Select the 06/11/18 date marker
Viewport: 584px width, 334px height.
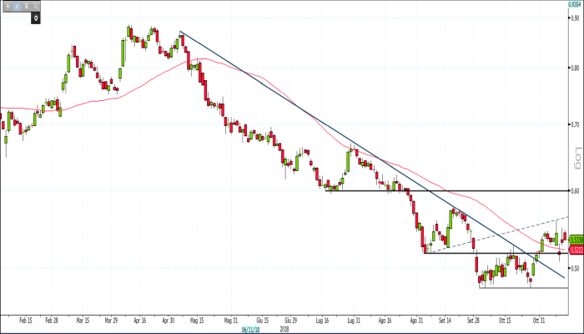click(x=248, y=328)
